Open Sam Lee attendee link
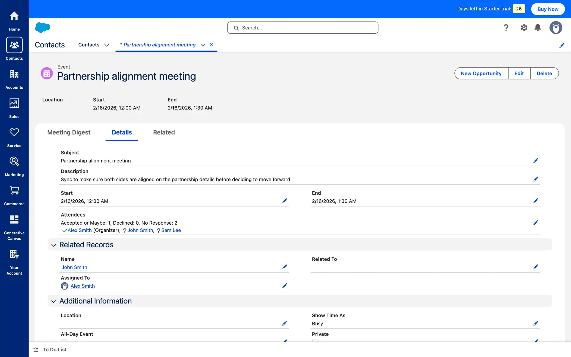The height and width of the screenshot is (357, 571). click(x=171, y=230)
